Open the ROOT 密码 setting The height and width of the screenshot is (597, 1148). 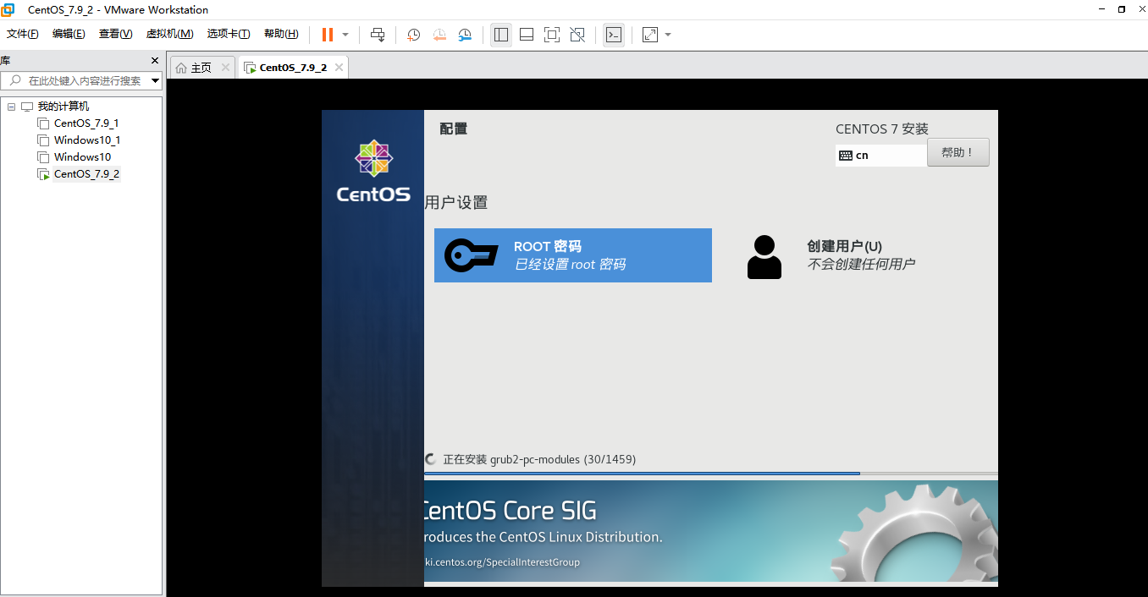coord(573,255)
